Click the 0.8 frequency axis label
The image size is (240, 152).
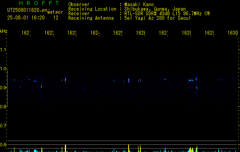(3, 106)
